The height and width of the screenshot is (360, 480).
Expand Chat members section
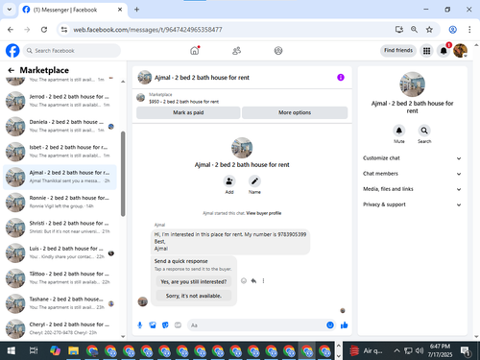pyautogui.click(x=412, y=174)
